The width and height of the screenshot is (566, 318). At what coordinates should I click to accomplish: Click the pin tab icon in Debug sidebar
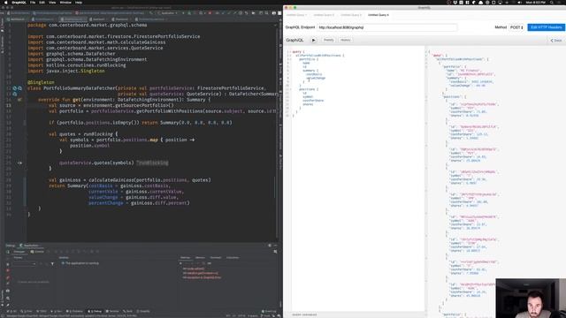point(8,305)
